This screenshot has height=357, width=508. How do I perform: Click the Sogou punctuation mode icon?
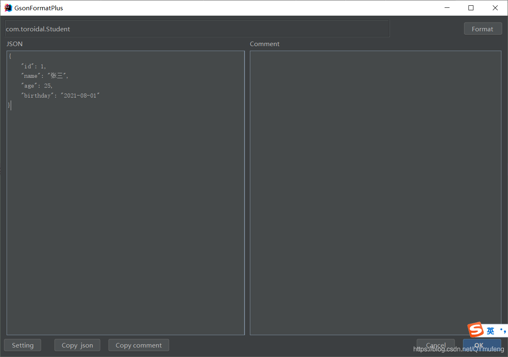click(x=503, y=331)
